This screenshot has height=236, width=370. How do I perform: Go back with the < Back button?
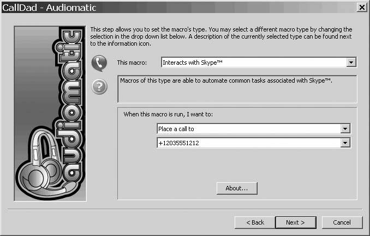pos(255,222)
